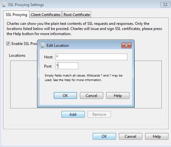Click the Charles icon in SSL Proxying Settings title

coord(4,4)
